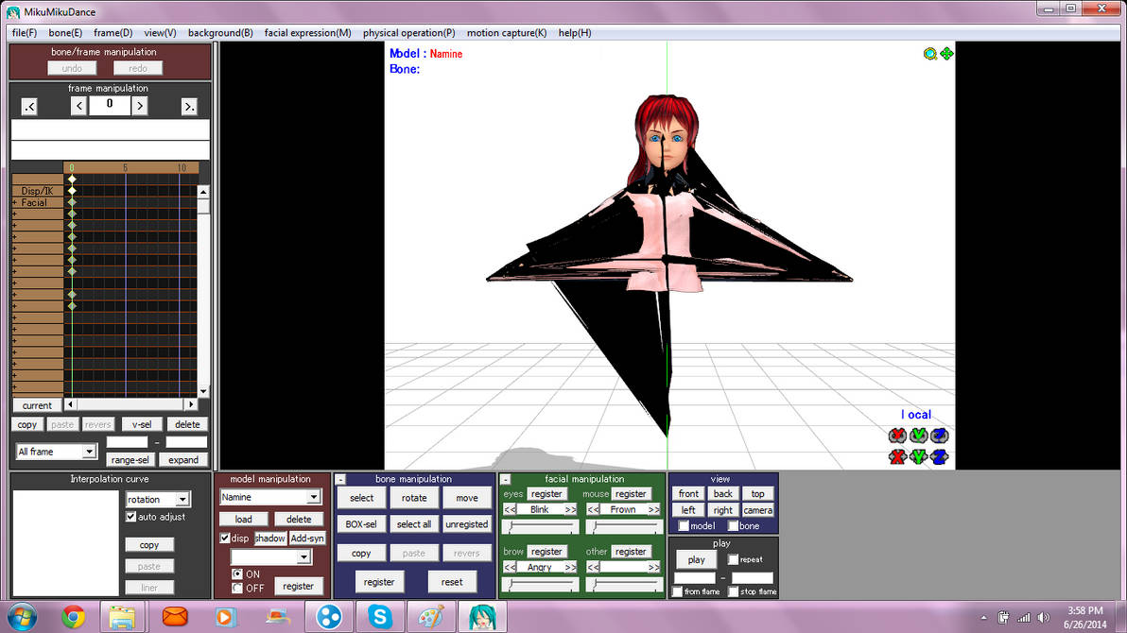The height and width of the screenshot is (633, 1127).
Task: Open the rotation interpolation dropdown
Action: tap(183, 500)
